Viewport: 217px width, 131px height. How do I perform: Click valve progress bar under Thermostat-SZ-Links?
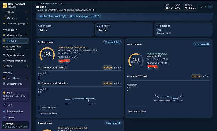[81, 71]
